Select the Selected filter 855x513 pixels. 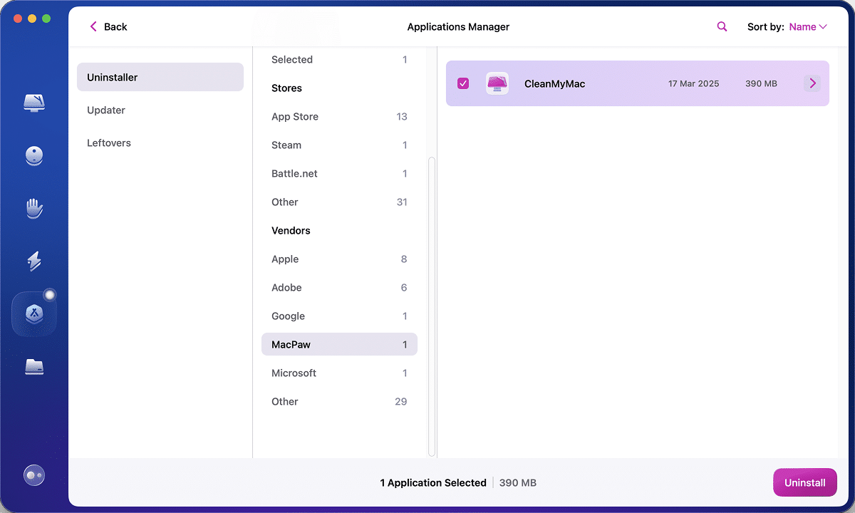point(339,60)
